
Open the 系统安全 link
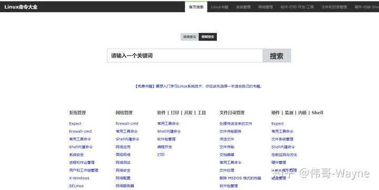(x=76, y=155)
